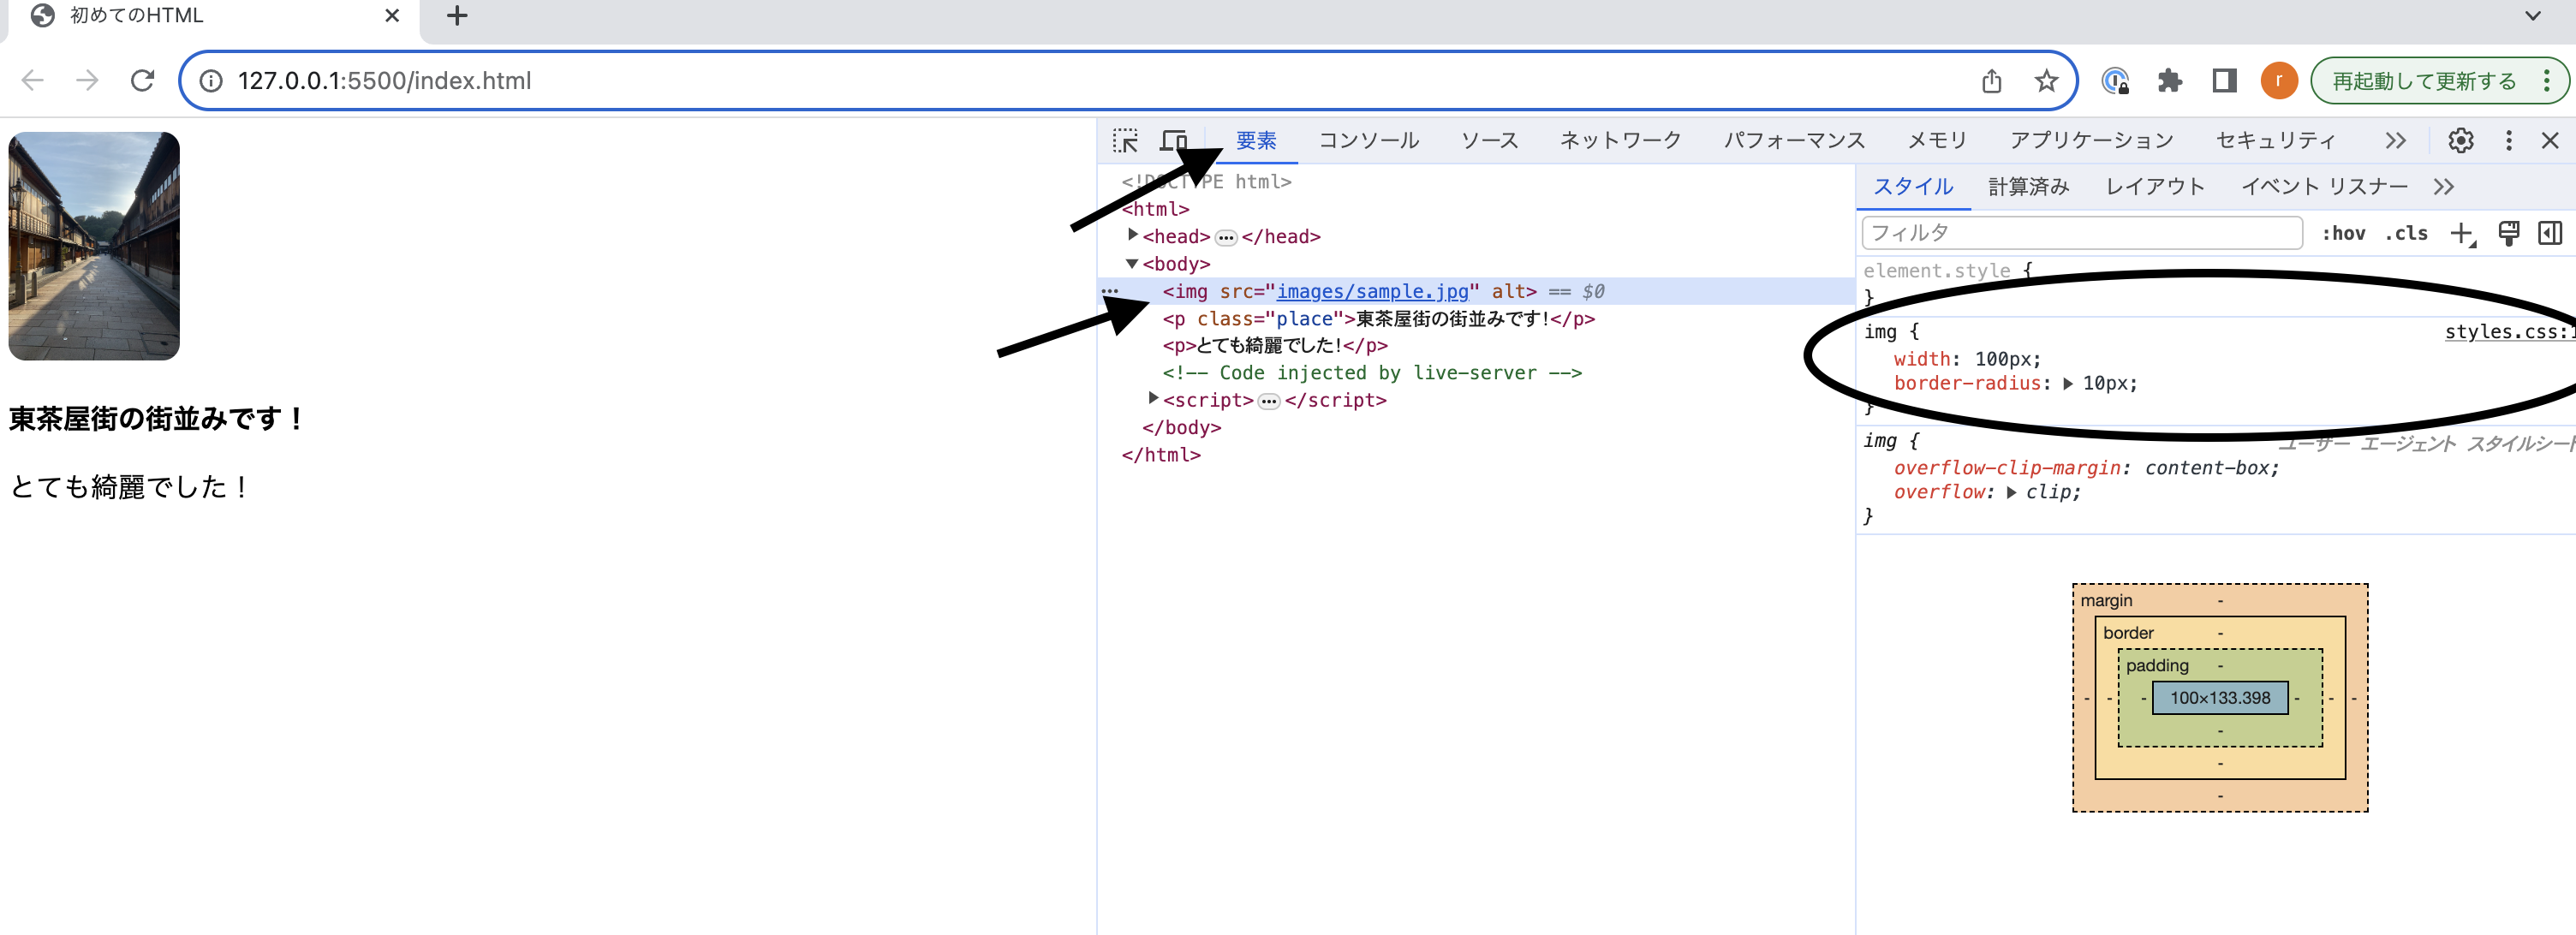Open the 計算済み styles tab
The height and width of the screenshot is (935, 2576).
click(x=2027, y=187)
